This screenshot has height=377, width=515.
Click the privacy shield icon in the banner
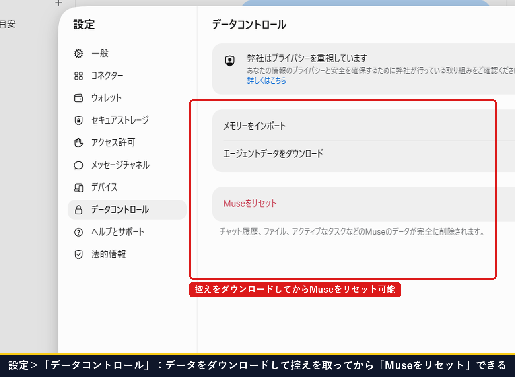[x=229, y=61]
